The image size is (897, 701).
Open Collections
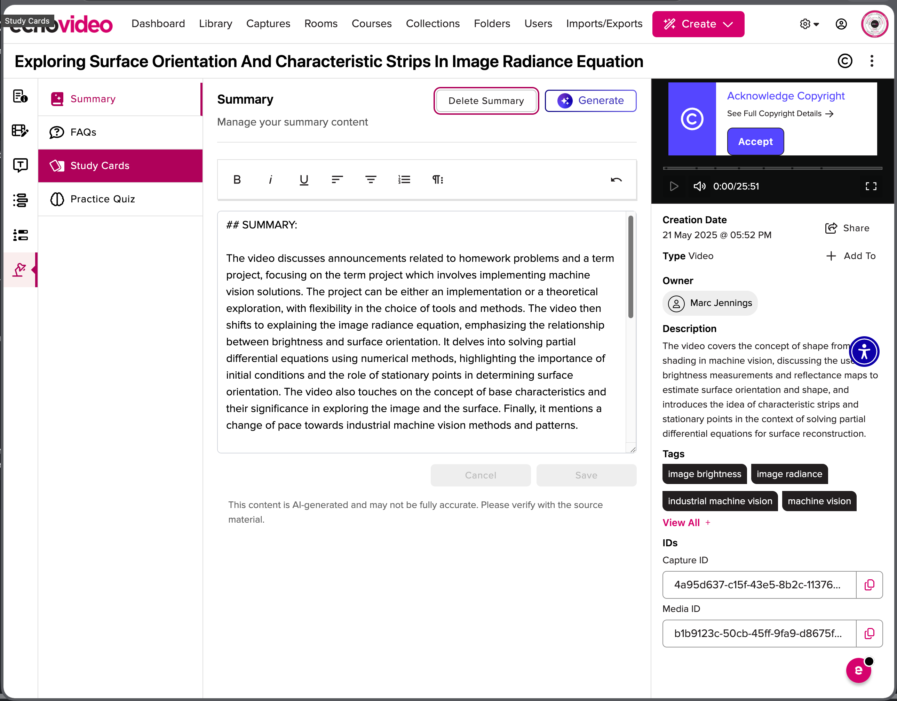(x=433, y=24)
